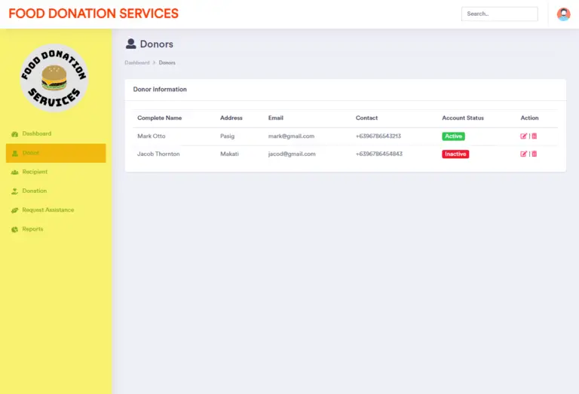This screenshot has height=394, width=579.
Task: Click the Dashboard gauge icon in sidebar
Action: (15, 134)
